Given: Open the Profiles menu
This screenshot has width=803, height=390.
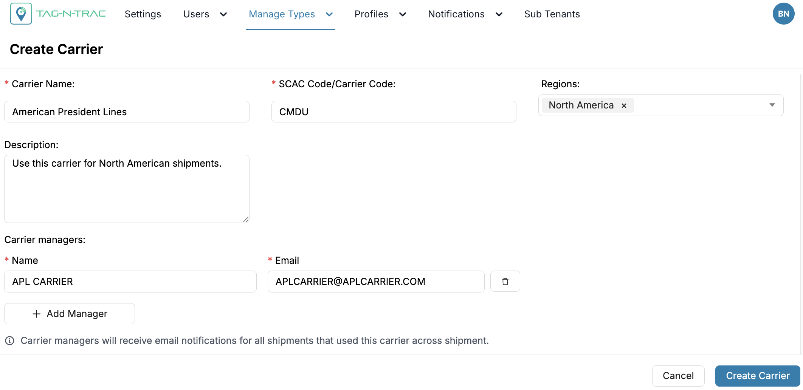Looking at the screenshot, I should 371,14.
